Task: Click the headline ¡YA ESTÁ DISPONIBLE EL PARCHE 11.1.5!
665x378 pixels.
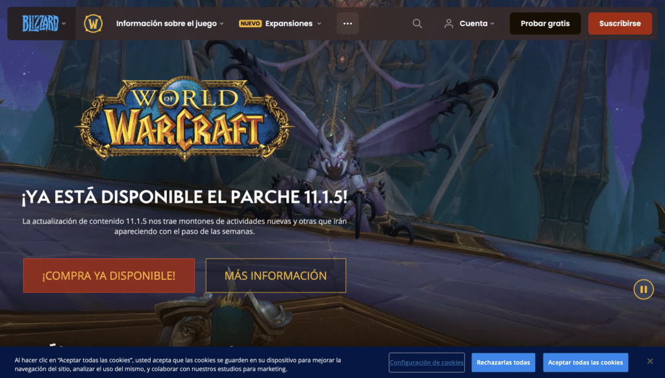Action: 184,197
